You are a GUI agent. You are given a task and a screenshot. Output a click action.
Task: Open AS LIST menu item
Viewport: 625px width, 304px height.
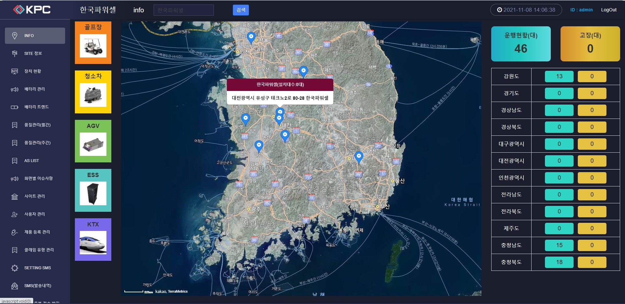tap(32, 161)
